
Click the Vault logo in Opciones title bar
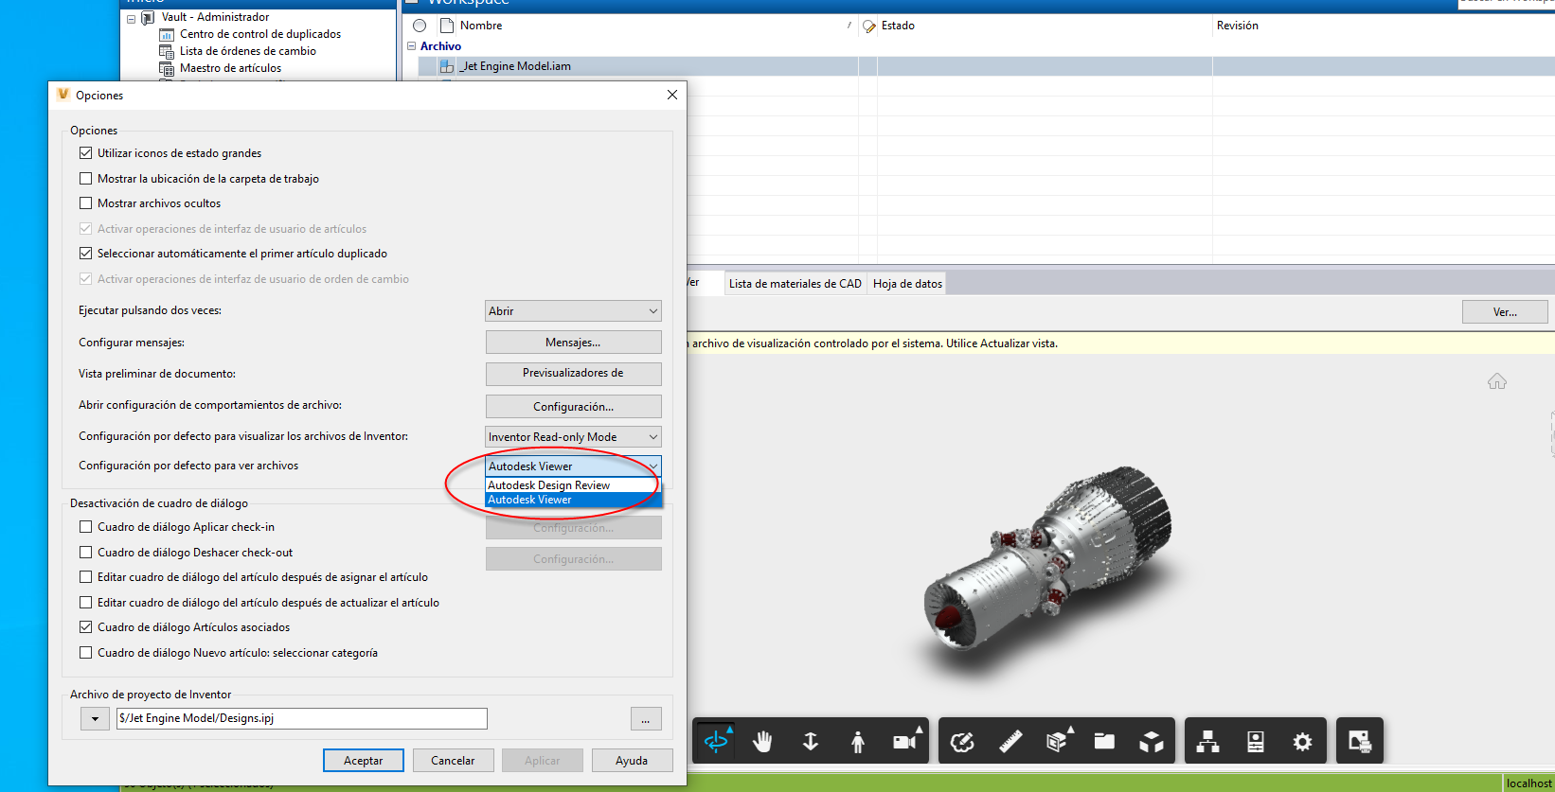[x=63, y=95]
